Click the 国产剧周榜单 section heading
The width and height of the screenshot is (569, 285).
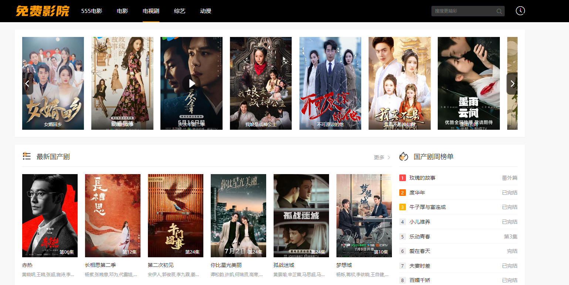(434, 157)
